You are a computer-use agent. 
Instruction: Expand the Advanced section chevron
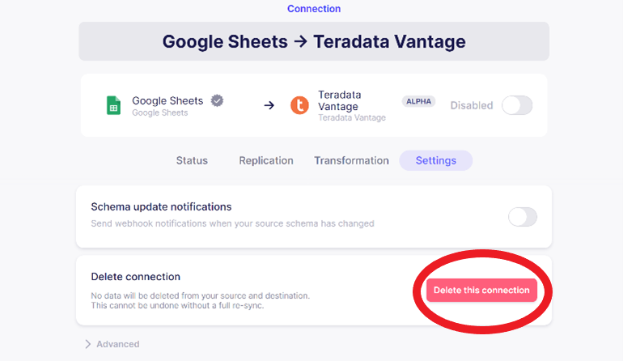(x=87, y=344)
